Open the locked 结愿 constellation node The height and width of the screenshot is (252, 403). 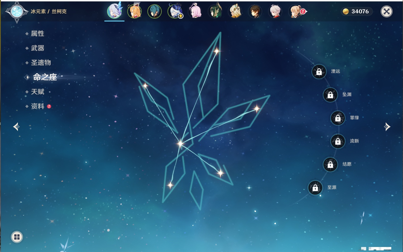[330, 164]
